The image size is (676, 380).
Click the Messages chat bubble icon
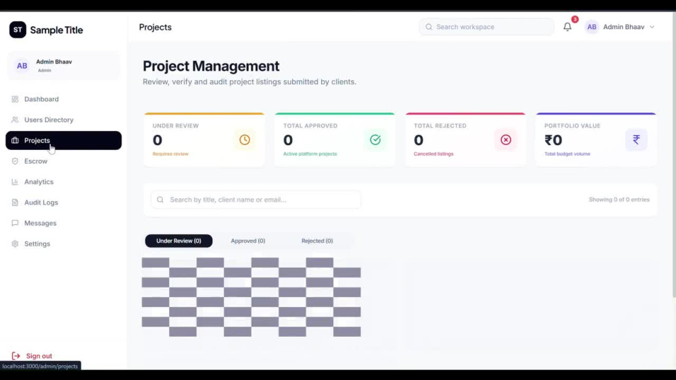pos(15,223)
